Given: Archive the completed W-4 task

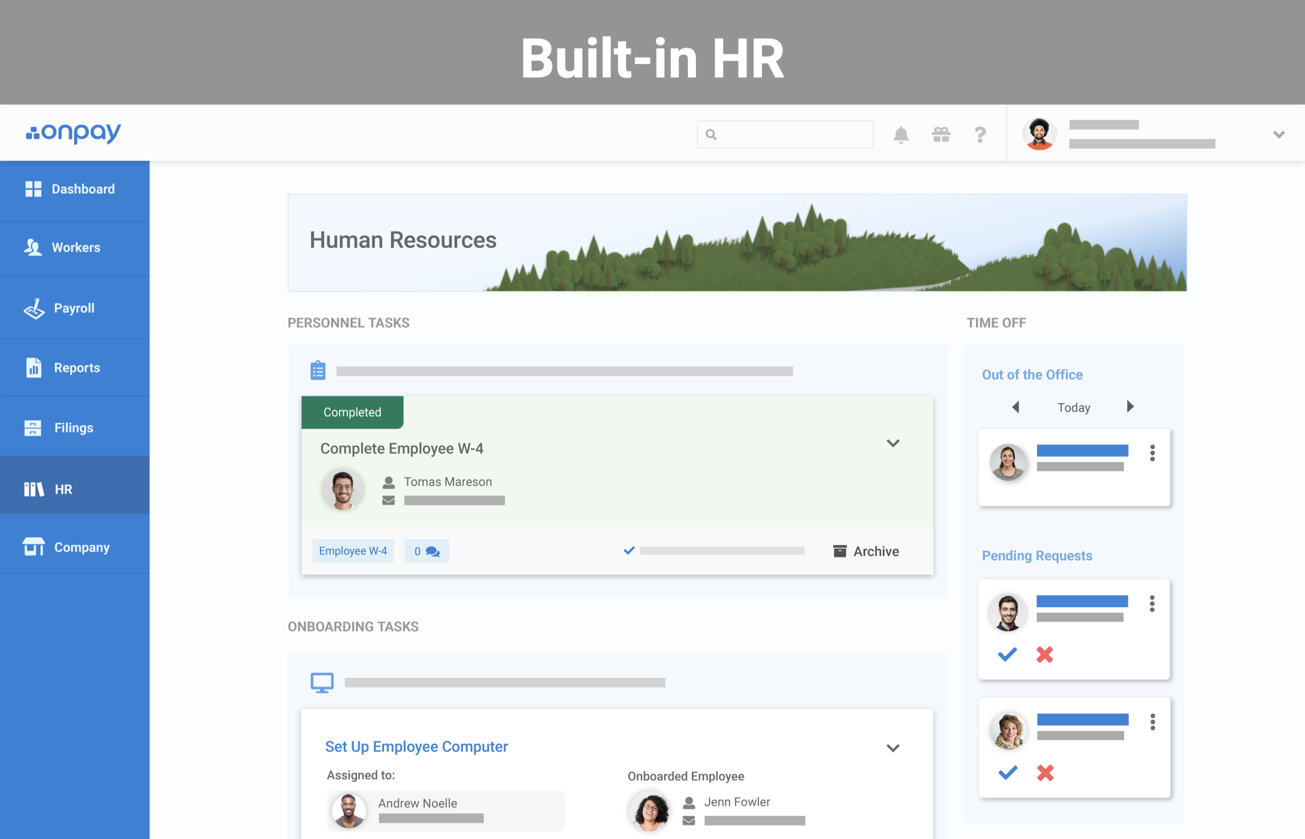Looking at the screenshot, I should click(x=866, y=551).
